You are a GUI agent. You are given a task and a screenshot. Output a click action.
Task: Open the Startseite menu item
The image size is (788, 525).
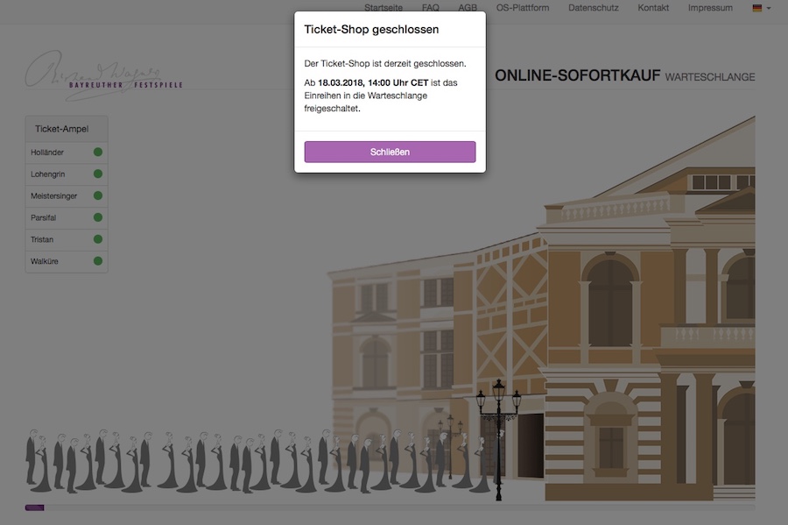(x=383, y=8)
